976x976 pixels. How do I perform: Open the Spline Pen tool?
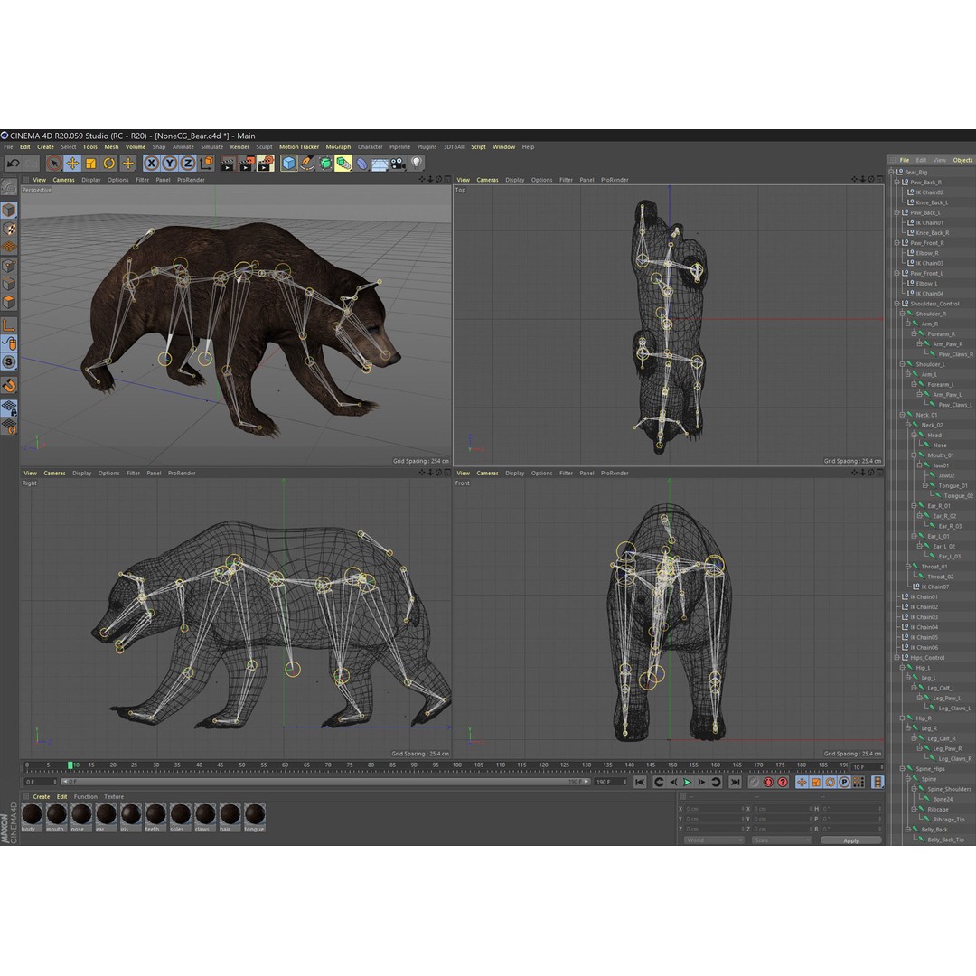coord(307,163)
